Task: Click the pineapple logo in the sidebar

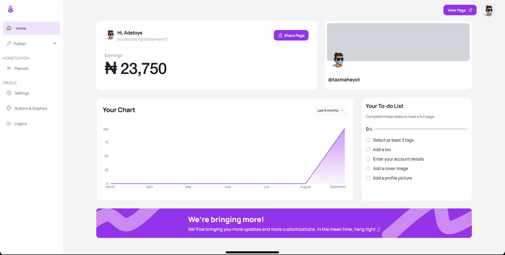Action: [x=11, y=9]
